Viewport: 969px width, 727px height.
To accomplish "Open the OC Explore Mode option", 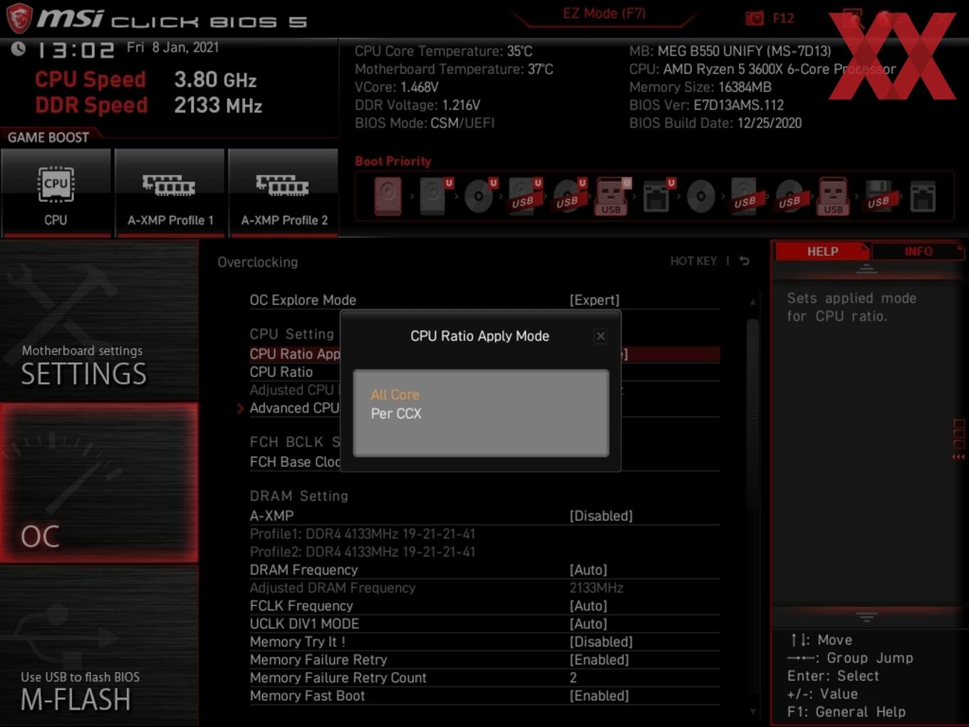I will coord(484,300).
